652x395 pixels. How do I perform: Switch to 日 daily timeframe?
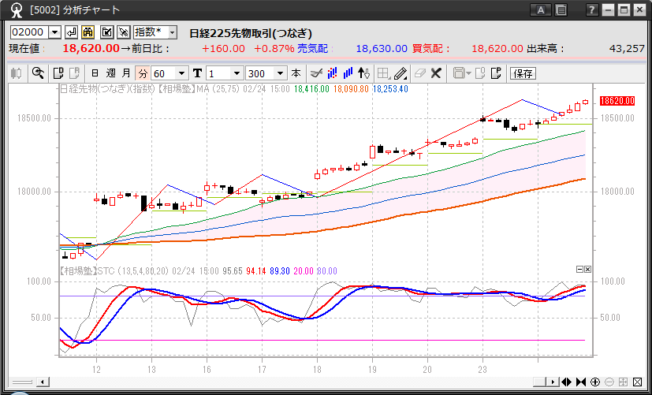(x=95, y=73)
